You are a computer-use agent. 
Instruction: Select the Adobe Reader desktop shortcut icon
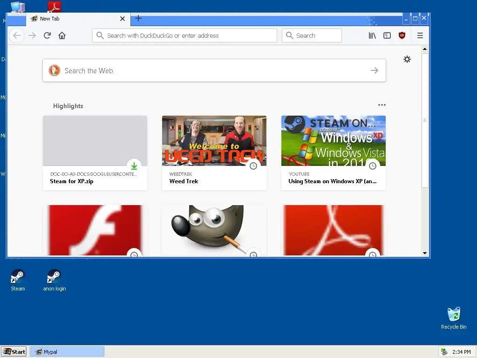tap(55, 7)
